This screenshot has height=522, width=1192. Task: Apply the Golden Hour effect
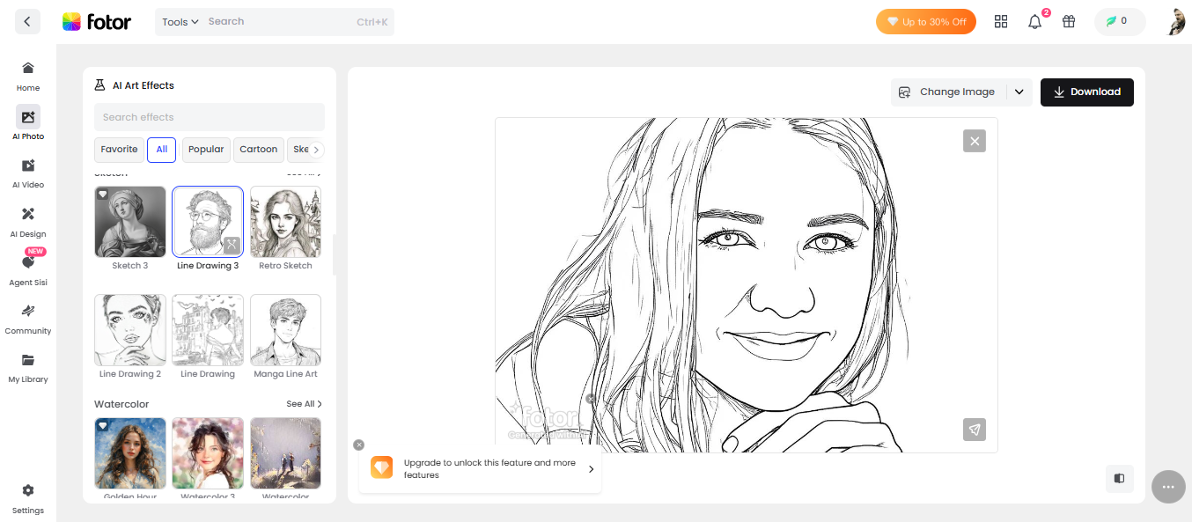(x=130, y=453)
